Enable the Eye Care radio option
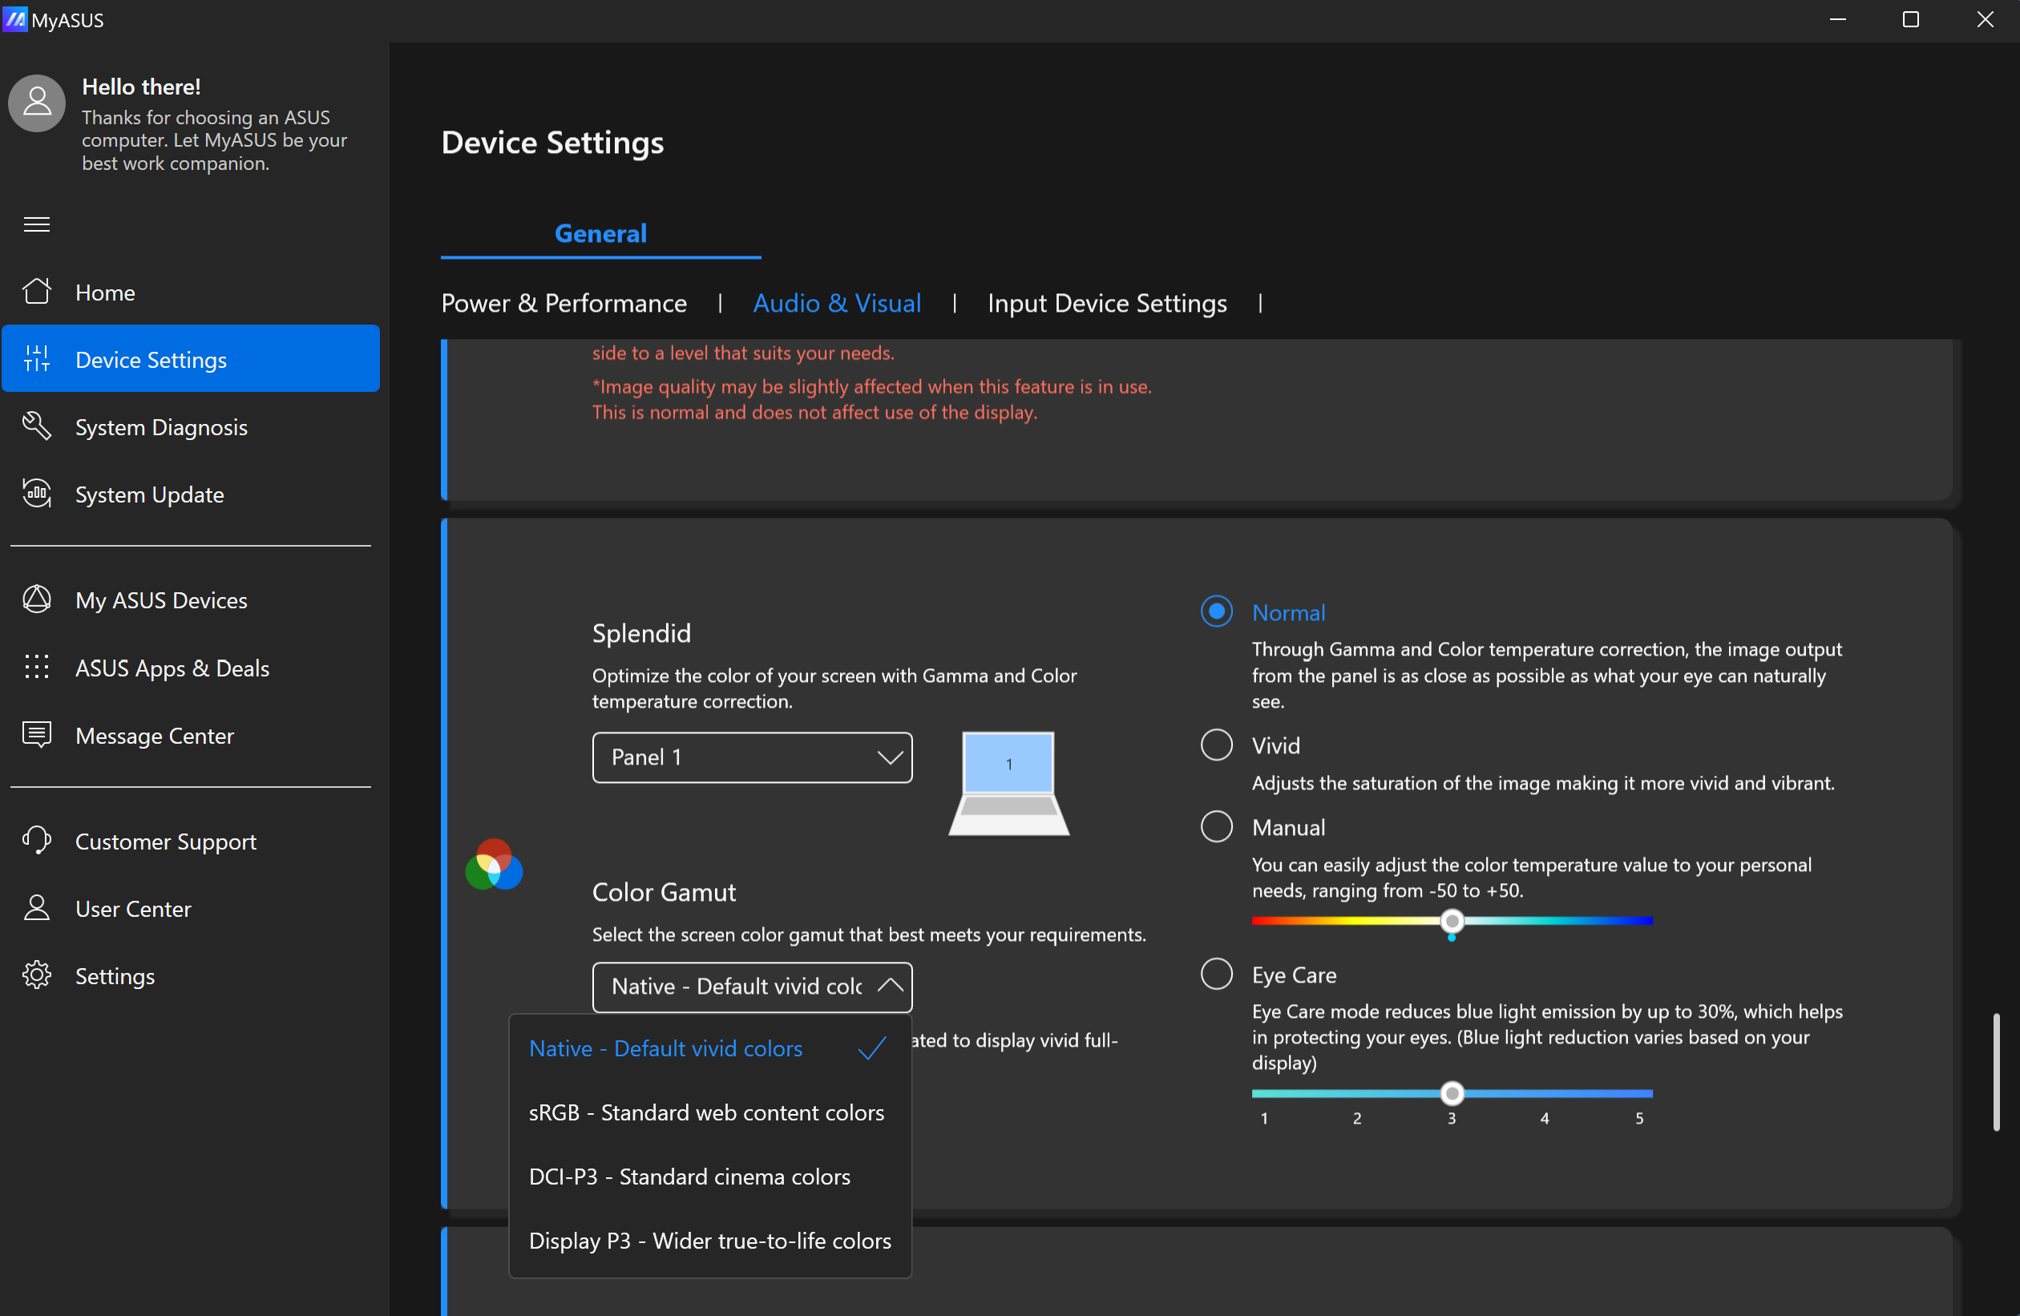The image size is (2020, 1316). pos(1216,974)
